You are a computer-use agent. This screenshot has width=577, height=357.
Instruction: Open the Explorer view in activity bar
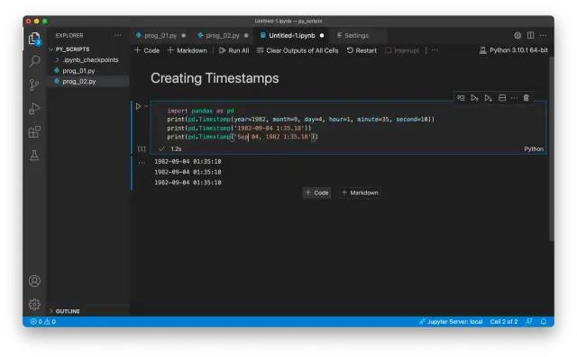[x=34, y=38]
